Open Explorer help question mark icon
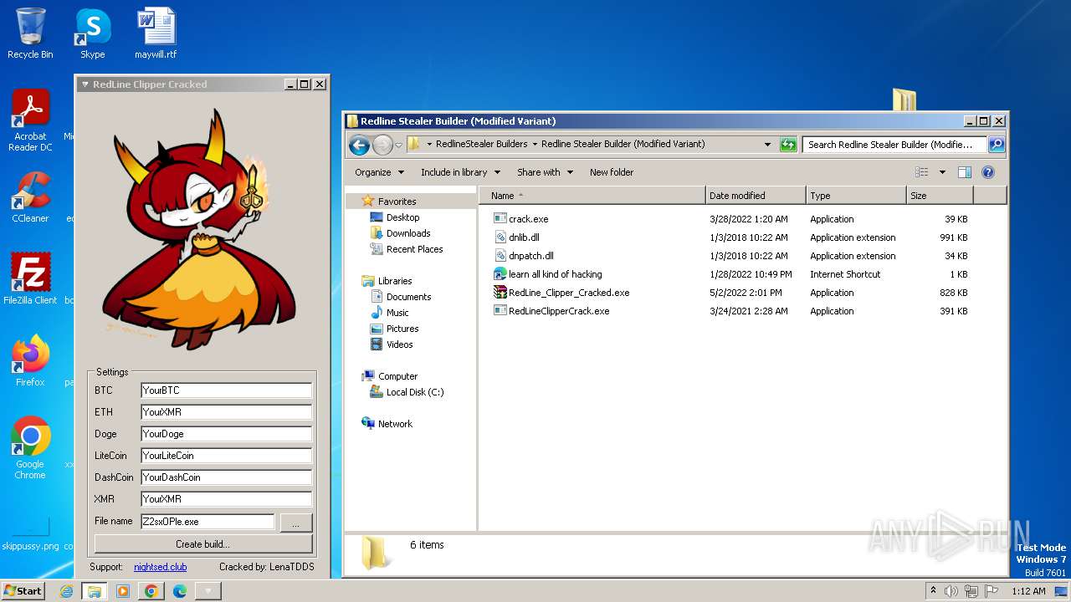Screen dimensions: 1071x602 pos(987,172)
